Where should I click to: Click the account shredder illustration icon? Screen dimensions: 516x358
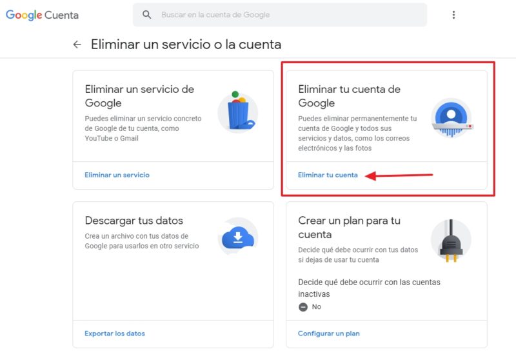pos(451,118)
